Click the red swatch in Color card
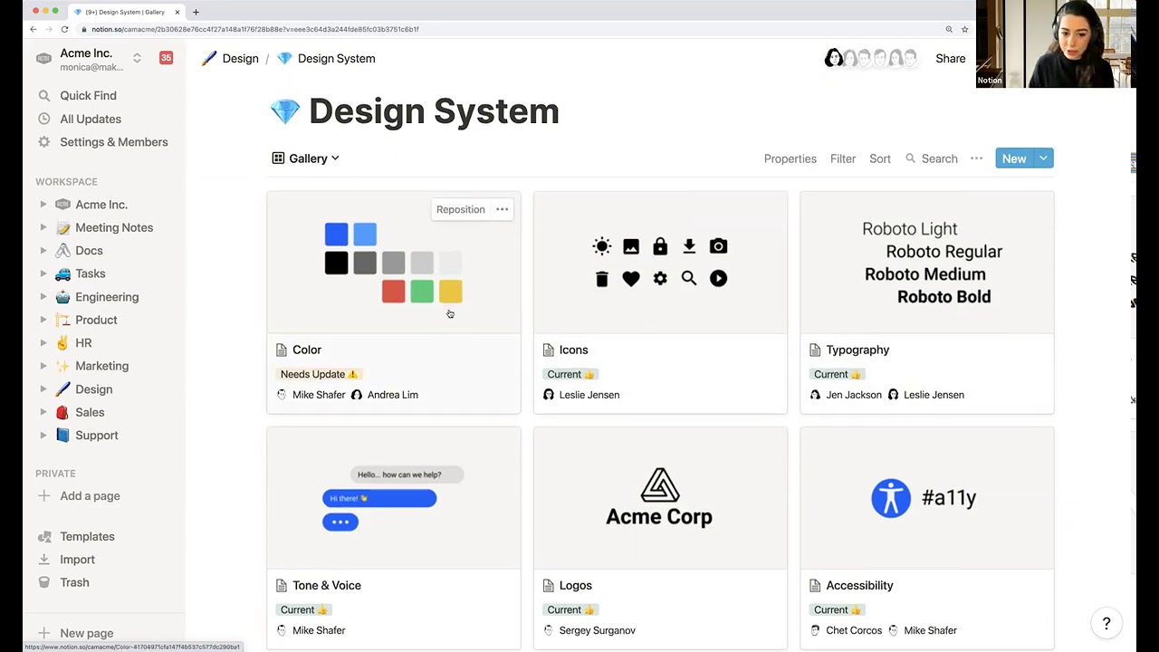The width and height of the screenshot is (1159, 652). point(393,291)
